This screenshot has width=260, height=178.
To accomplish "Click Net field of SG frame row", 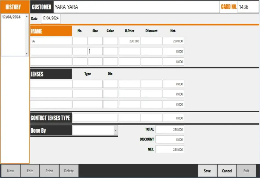I will pos(173,41).
